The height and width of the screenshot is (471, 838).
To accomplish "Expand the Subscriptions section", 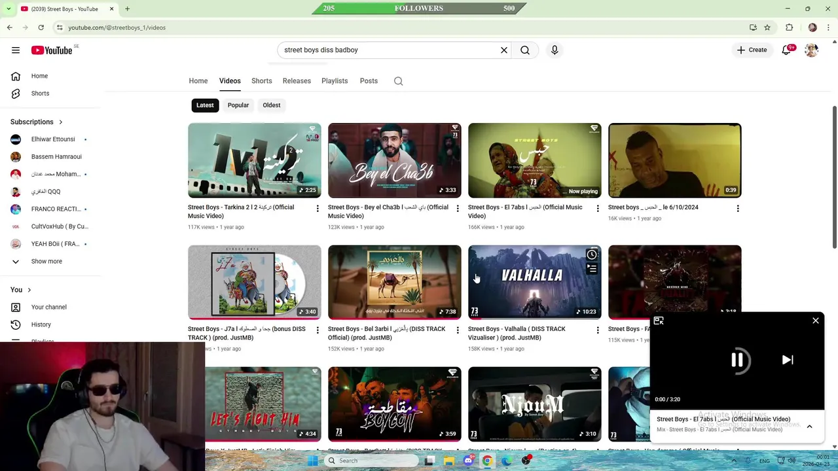I will [37, 122].
